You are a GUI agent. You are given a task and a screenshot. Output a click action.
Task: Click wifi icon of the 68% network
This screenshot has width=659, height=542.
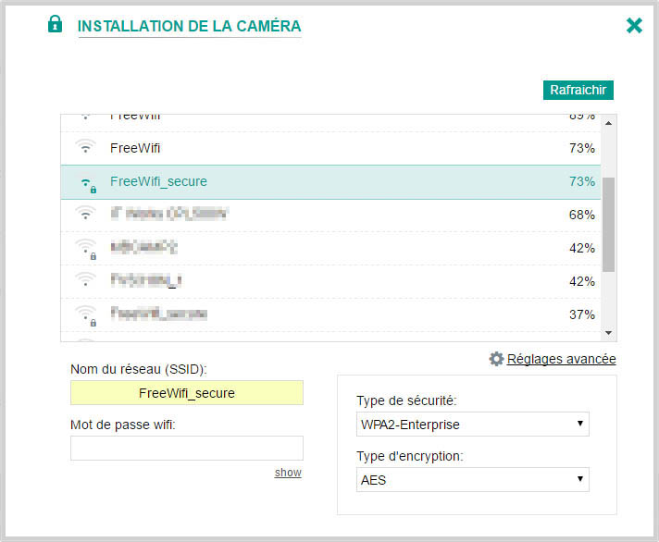86,215
